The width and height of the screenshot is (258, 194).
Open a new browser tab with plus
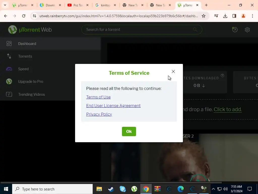(206, 5)
